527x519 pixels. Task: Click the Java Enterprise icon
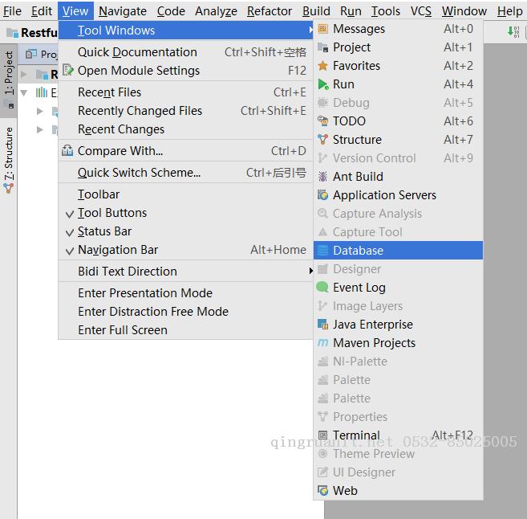[322, 325]
